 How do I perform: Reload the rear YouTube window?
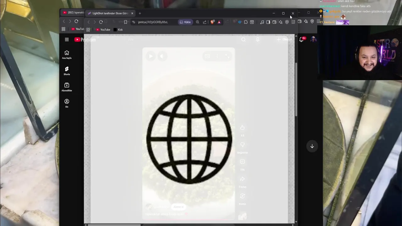point(76,21)
